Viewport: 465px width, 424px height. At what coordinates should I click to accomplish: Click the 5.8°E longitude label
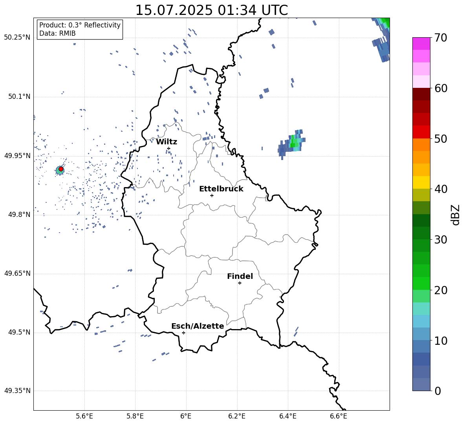tap(135, 416)
